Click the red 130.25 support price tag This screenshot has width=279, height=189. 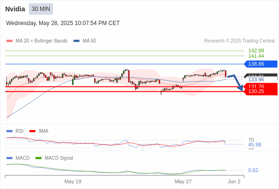(261, 92)
